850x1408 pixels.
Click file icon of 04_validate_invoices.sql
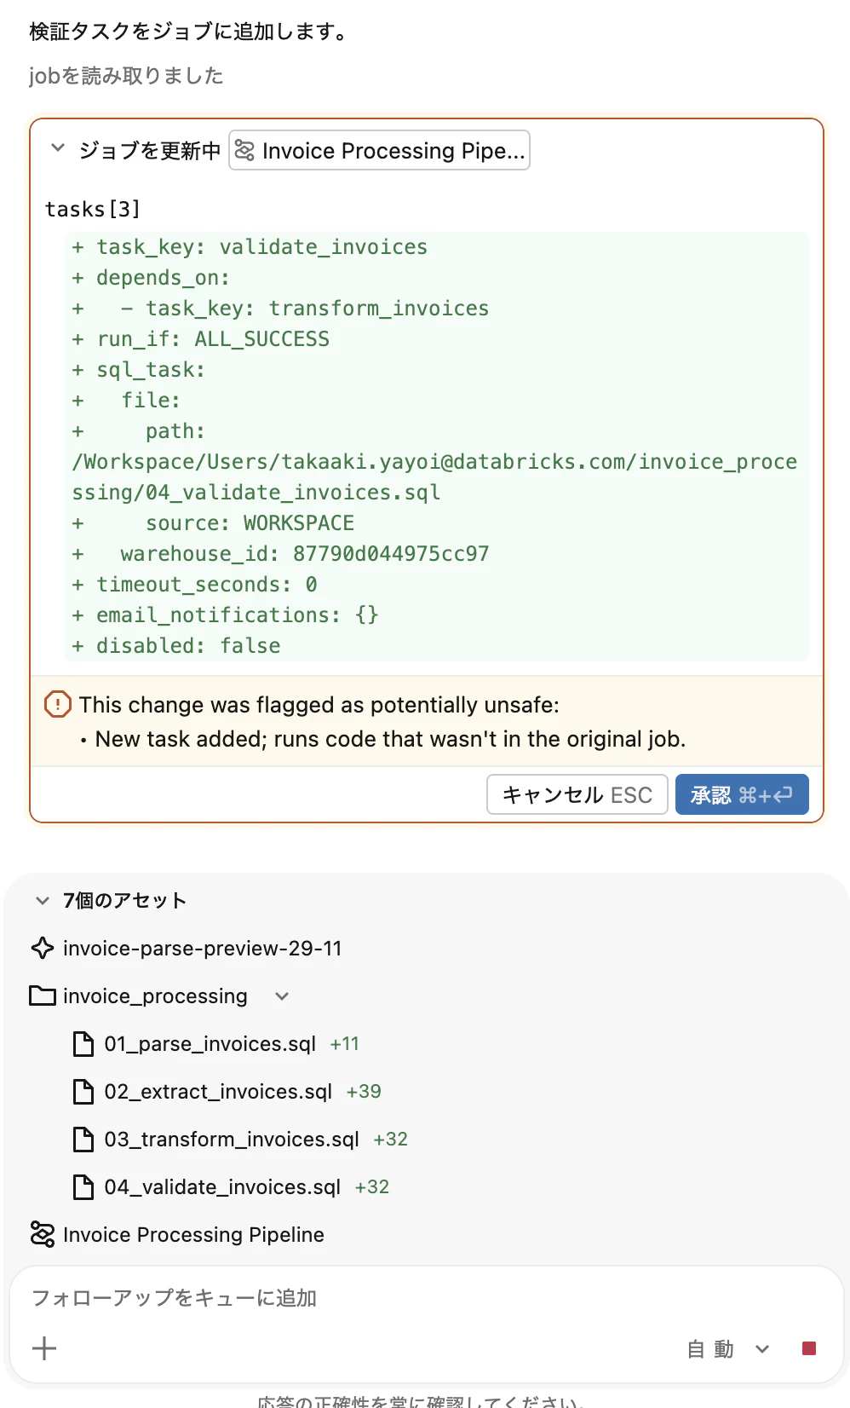[x=83, y=1186]
